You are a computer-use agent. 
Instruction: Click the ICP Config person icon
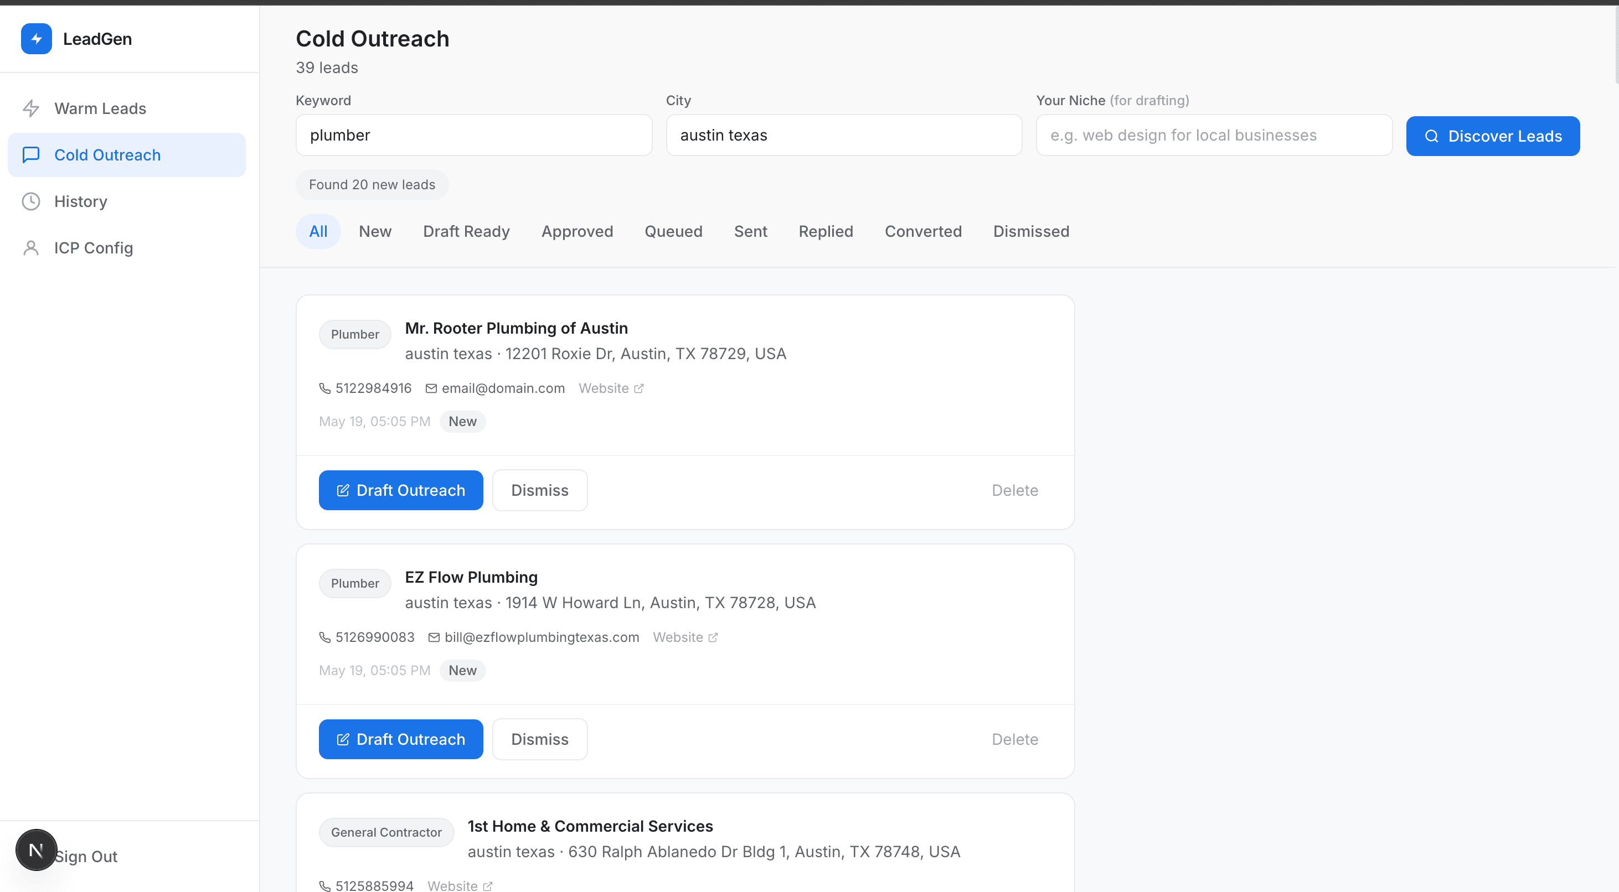coord(31,248)
